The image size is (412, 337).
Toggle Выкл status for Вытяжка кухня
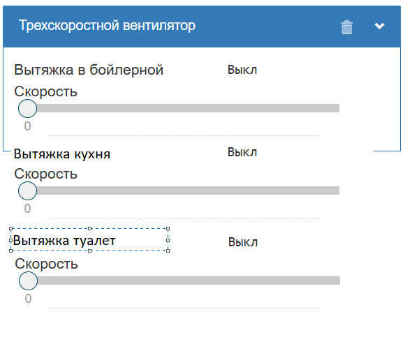tap(242, 152)
